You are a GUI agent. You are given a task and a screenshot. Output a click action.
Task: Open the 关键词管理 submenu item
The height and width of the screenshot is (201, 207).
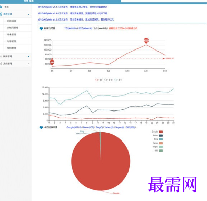13,28
